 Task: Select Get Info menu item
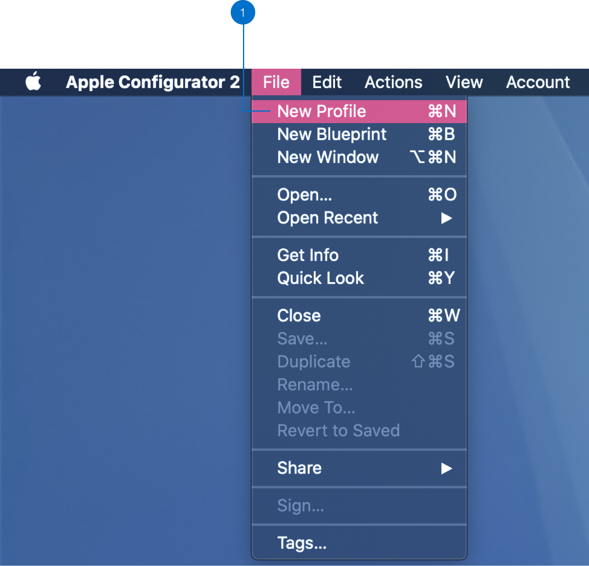(x=359, y=255)
